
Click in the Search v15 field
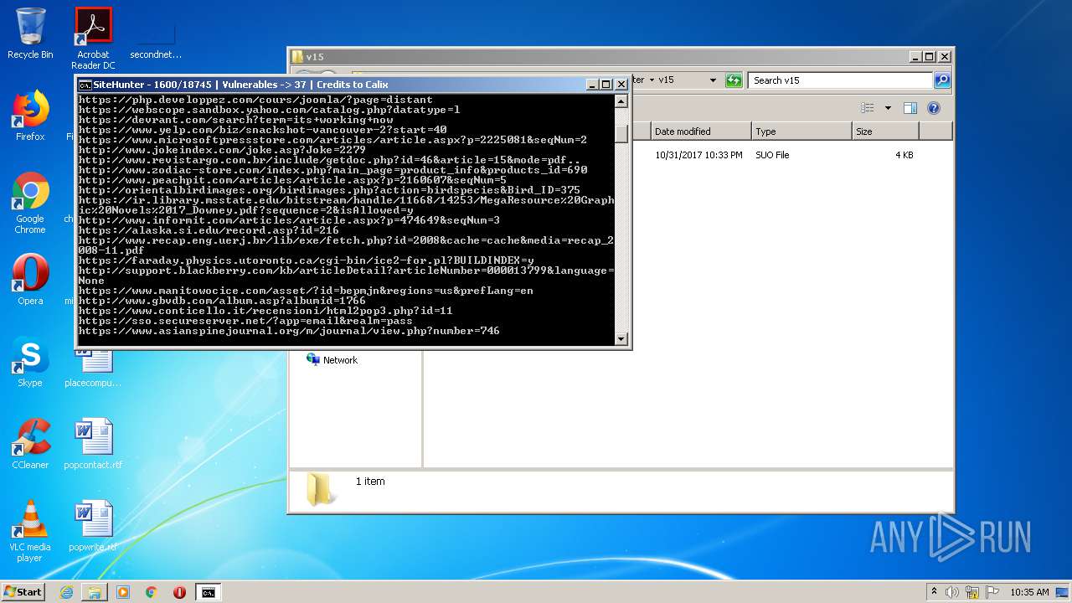point(840,80)
